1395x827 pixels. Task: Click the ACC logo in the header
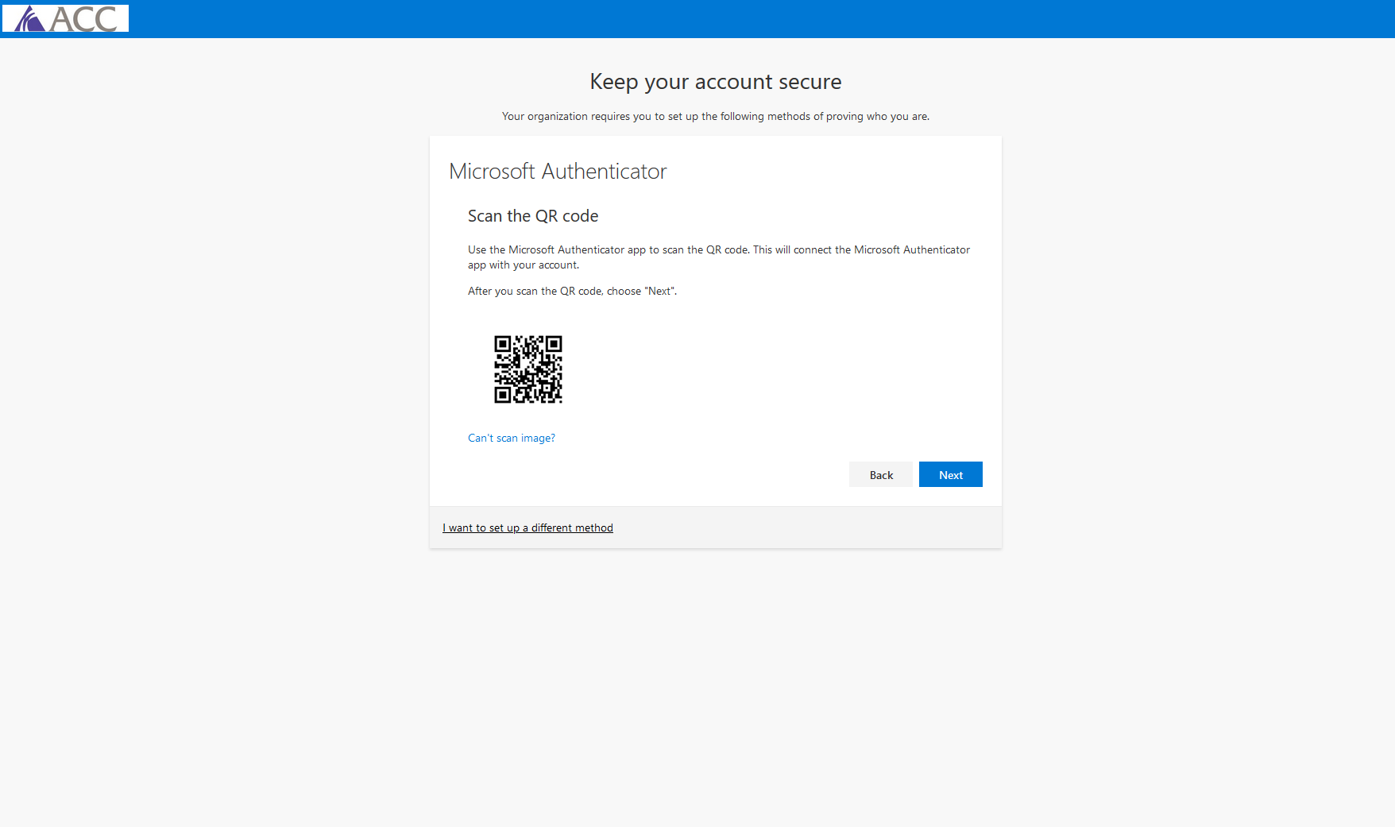[65, 18]
